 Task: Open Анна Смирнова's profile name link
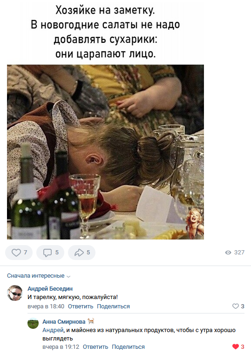pyautogui.click(x=64, y=322)
